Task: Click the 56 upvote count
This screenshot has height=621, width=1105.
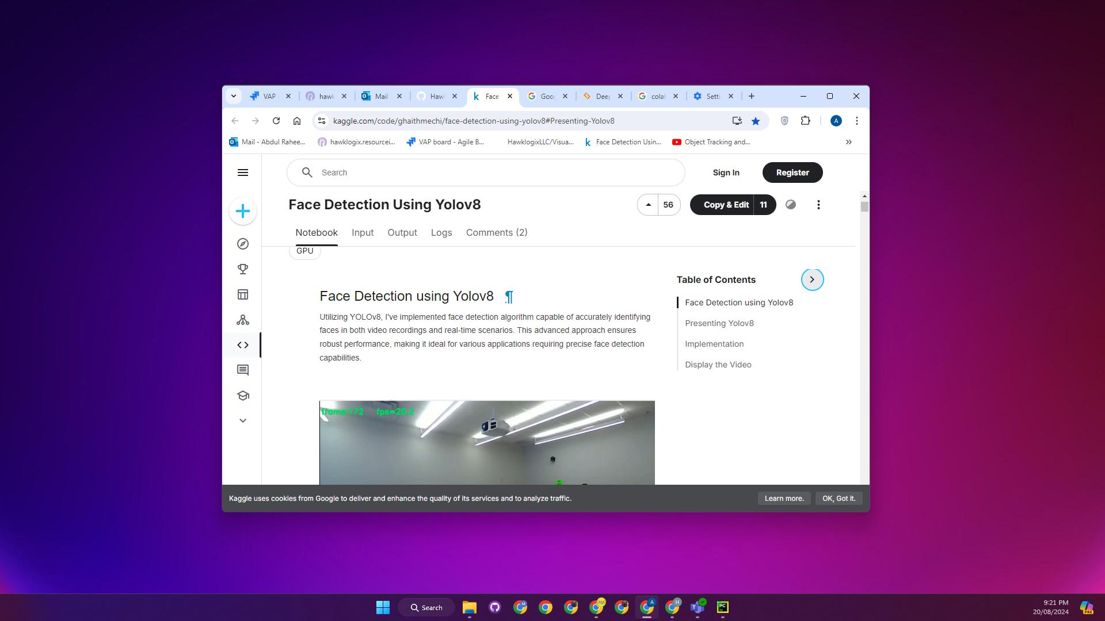Action: click(x=668, y=205)
